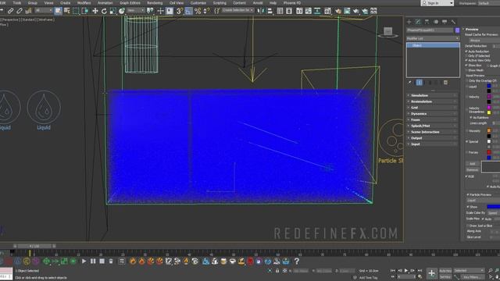500x281 pixels.
Task: Expand the Splash/Mist rollout
Action: 432,126
